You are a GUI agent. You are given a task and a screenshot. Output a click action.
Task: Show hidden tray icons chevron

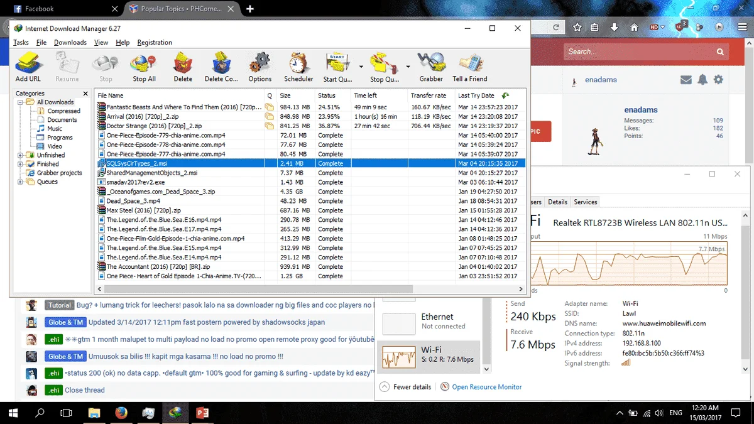pyautogui.click(x=620, y=413)
